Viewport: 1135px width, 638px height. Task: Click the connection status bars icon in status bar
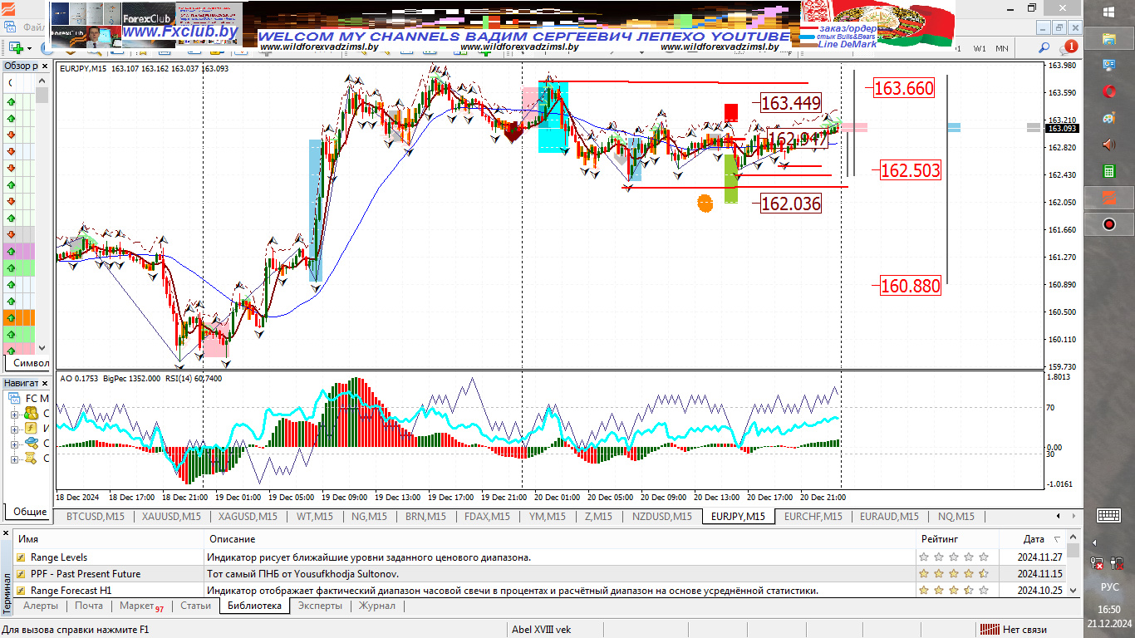(988, 630)
